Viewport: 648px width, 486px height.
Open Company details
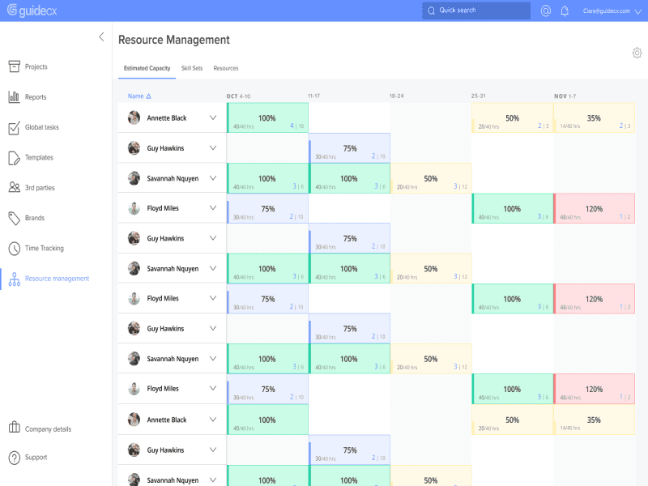pos(48,429)
